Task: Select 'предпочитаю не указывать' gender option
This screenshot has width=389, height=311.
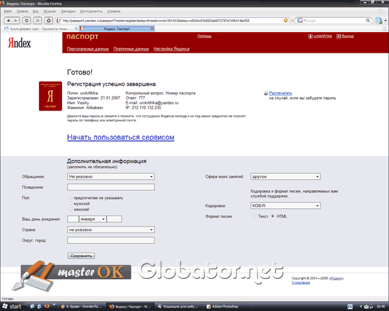Action: tap(71, 197)
